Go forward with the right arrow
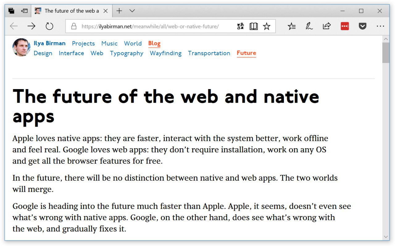The height and width of the screenshot is (246, 395). [x=31, y=26]
